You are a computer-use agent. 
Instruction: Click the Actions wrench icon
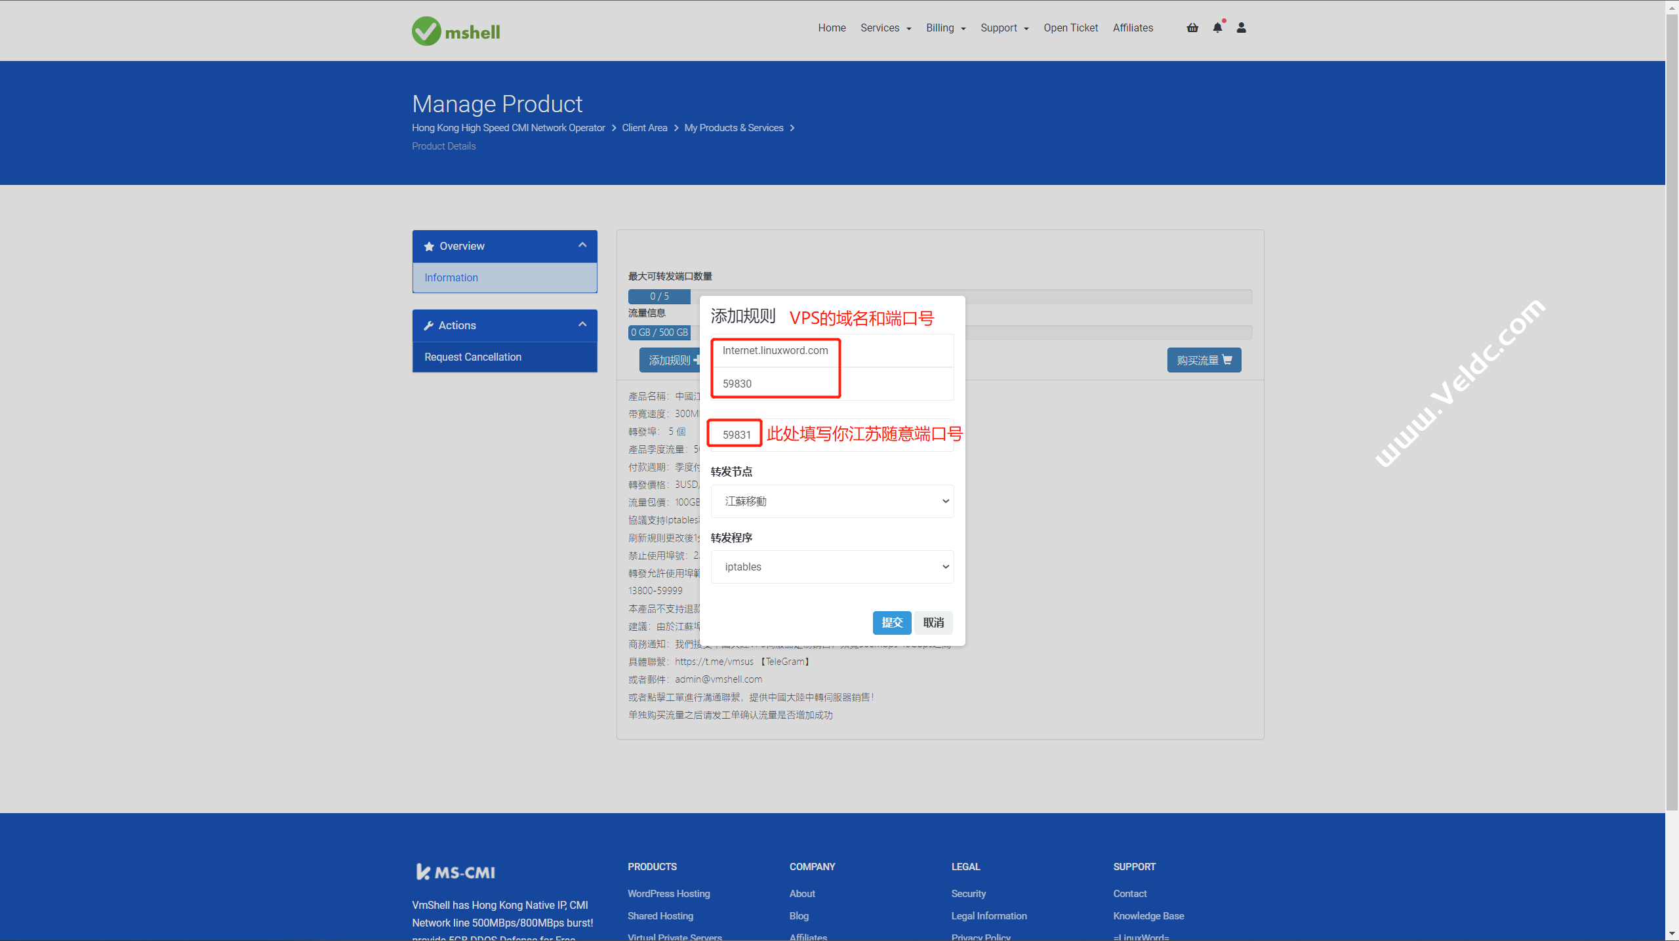tap(429, 326)
